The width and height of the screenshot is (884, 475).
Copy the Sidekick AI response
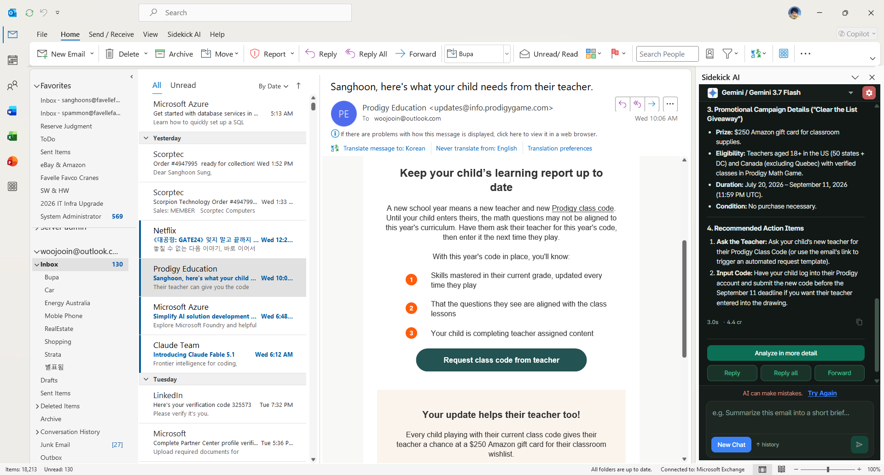click(859, 322)
